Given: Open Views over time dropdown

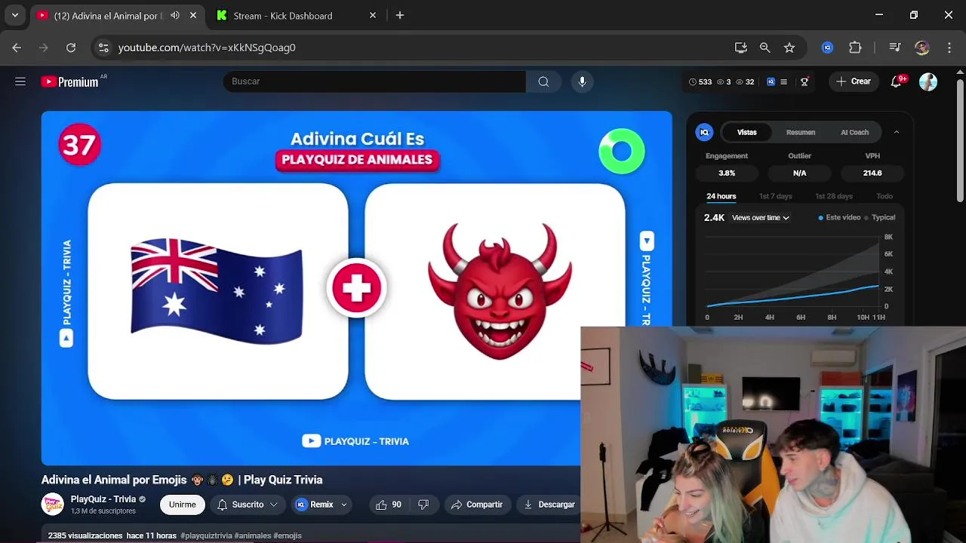Looking at the screenshot, I should [x=760, y=217].
